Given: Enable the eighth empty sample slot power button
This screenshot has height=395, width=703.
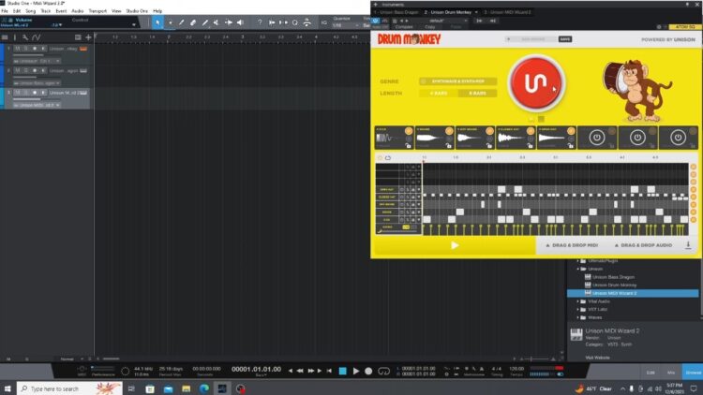Looking at the screenshot, I should pyautogui.click(x=678, y=138).
